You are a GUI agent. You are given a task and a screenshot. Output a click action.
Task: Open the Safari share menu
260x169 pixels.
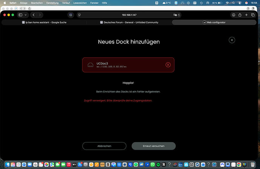(239, 15)
